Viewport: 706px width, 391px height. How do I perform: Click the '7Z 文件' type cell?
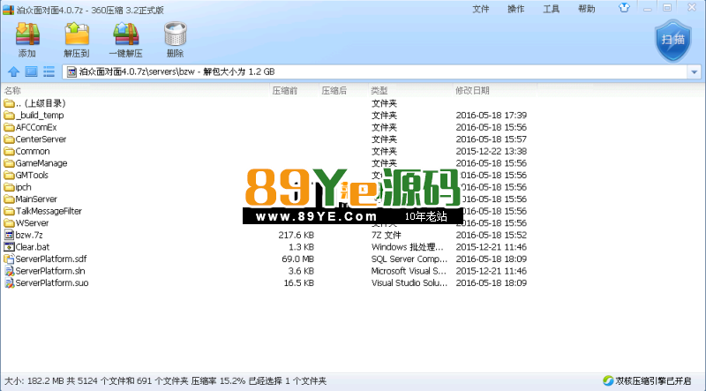[386, 235]
